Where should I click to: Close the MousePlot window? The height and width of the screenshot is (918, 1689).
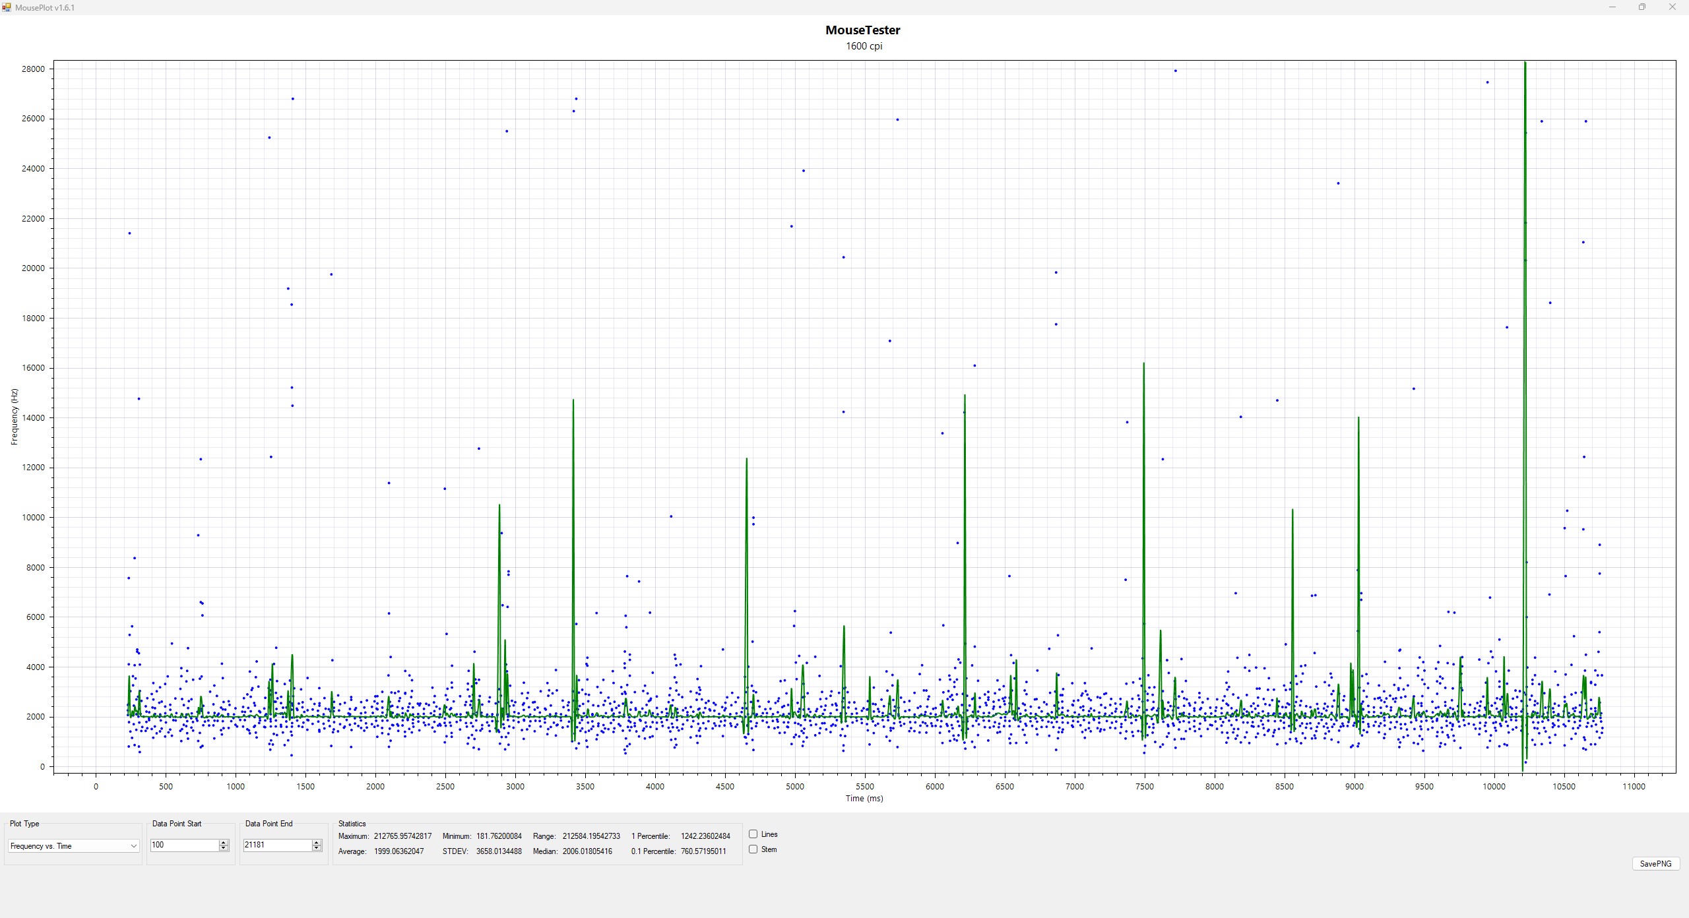pos(1673,7)
